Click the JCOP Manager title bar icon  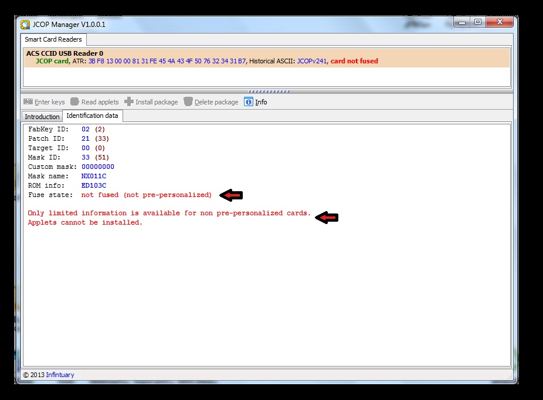point(25,25)
